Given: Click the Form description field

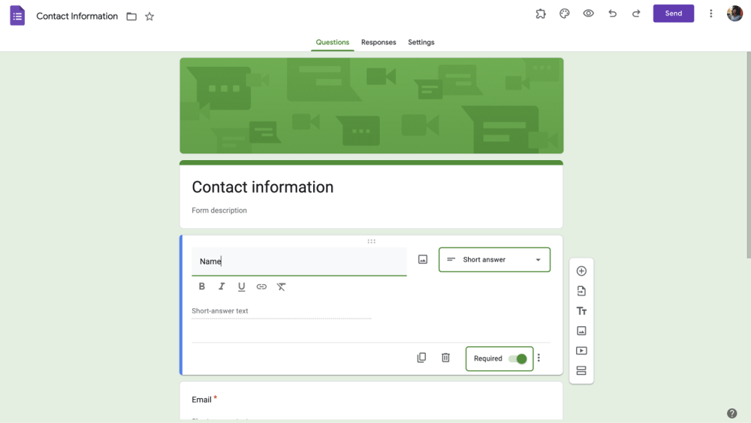Looking at the screenshot, I should (219, 210).
